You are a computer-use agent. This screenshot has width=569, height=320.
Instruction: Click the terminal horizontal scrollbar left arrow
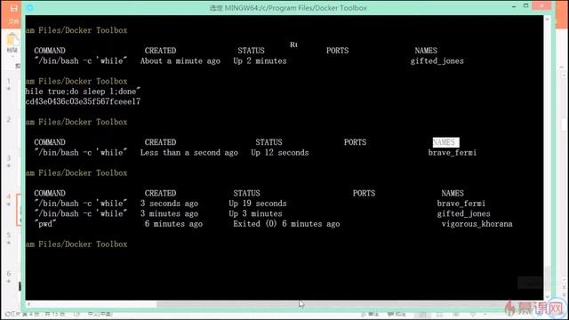pos(28,304)
